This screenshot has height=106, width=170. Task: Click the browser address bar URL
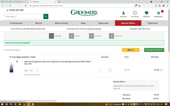tap(48, 6)
